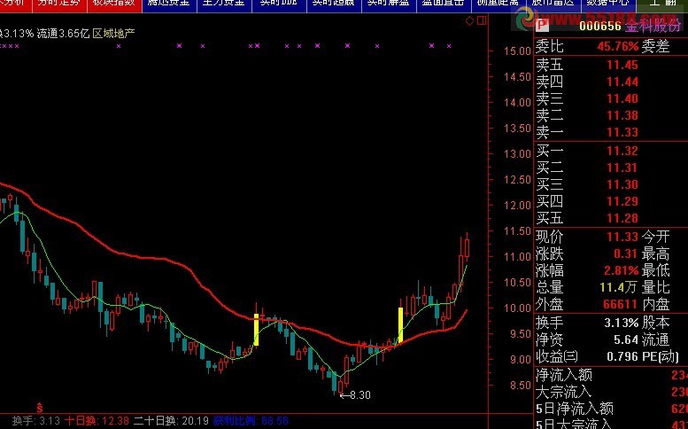Select the 卖五 price 11.45

coord(622,65)
